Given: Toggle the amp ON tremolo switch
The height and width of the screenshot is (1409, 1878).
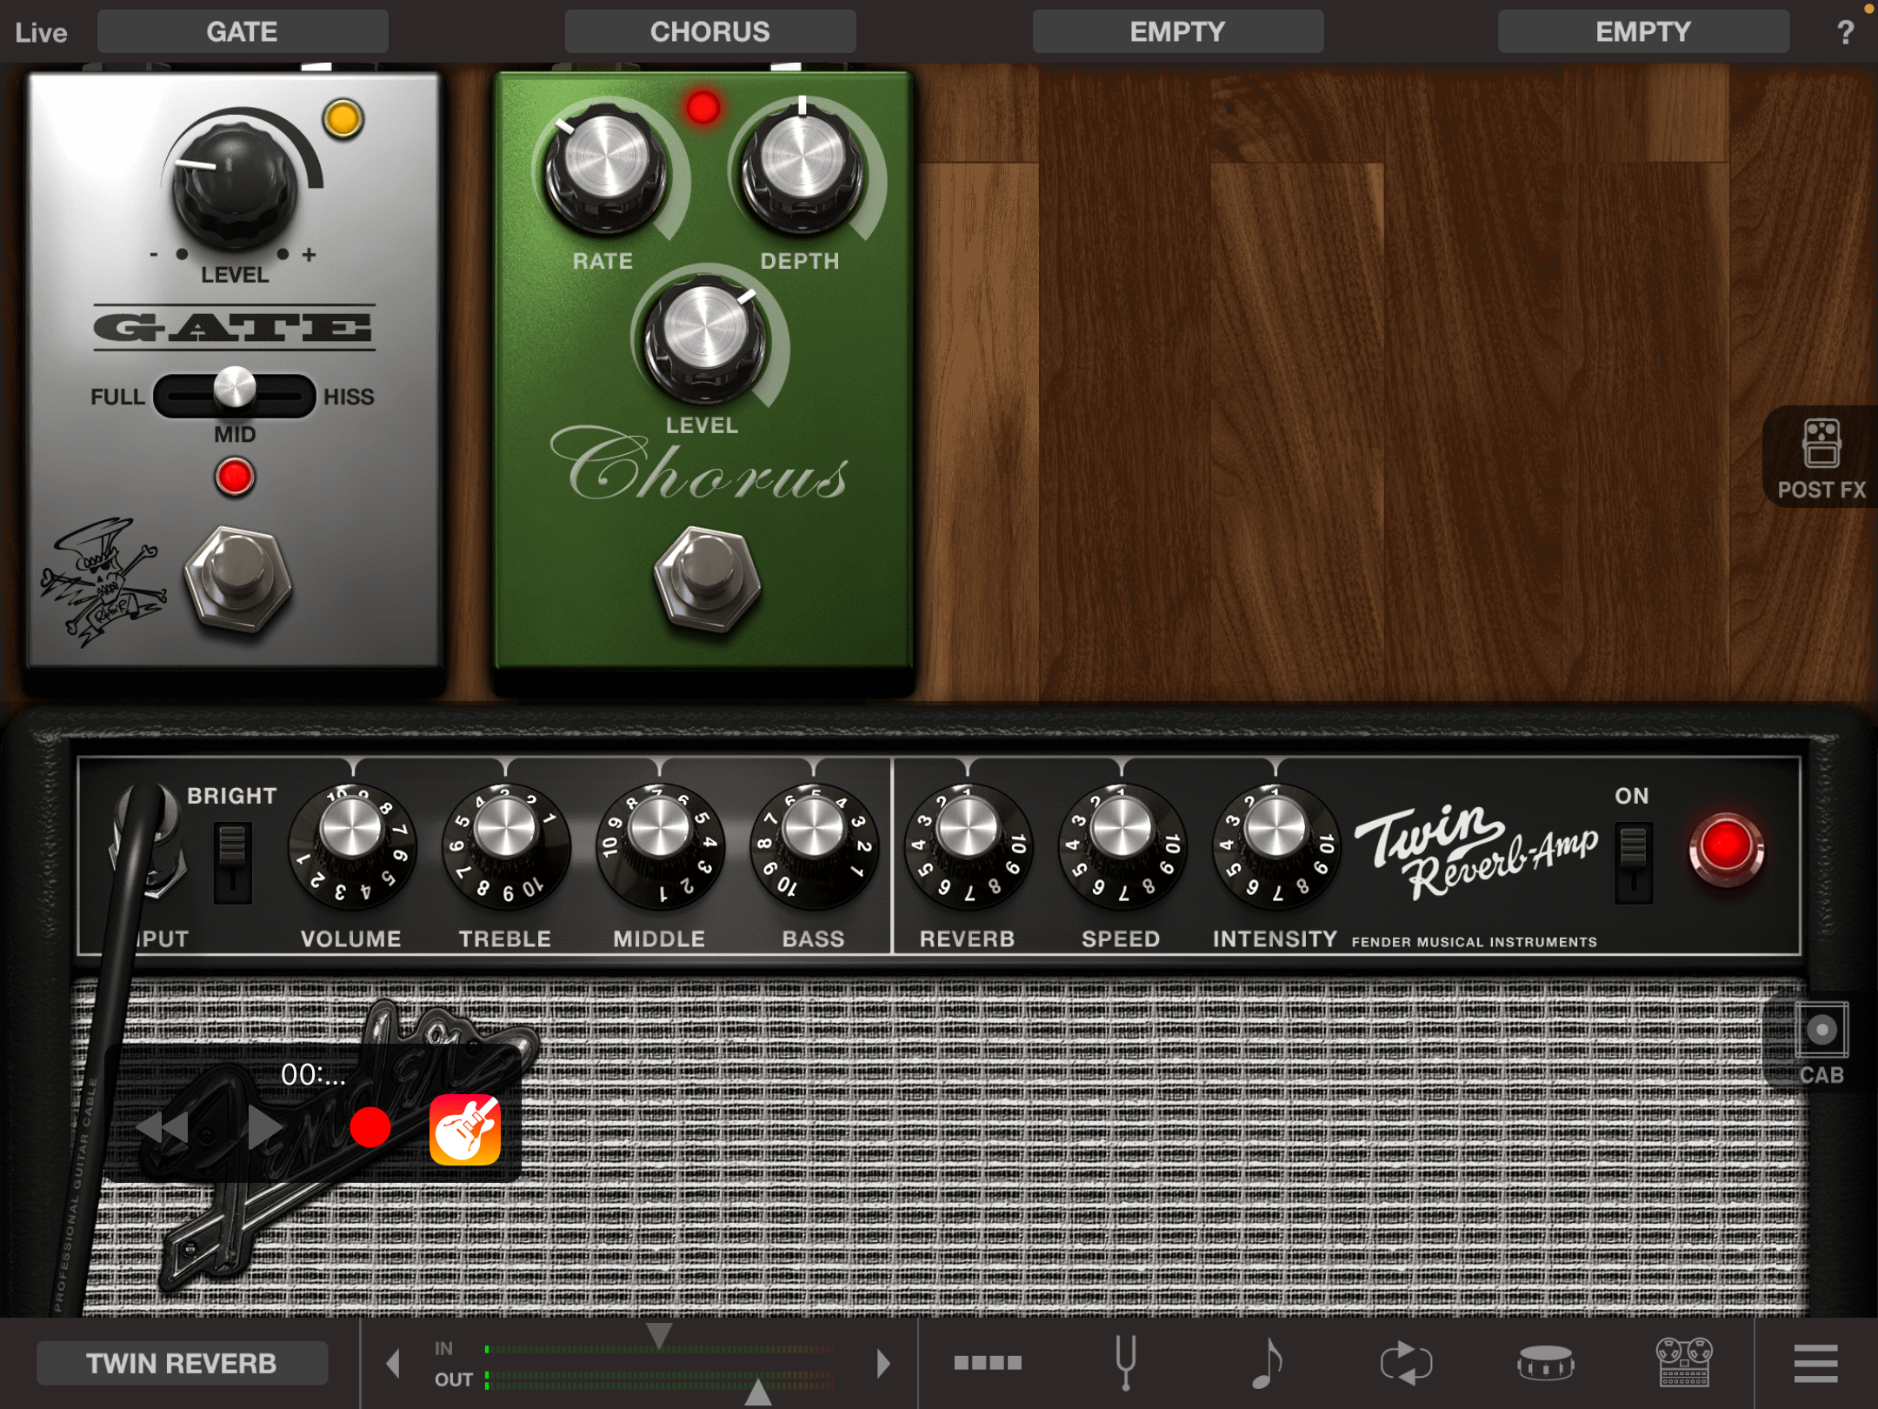Looking at the screenshot, I should coord(1633,863).
